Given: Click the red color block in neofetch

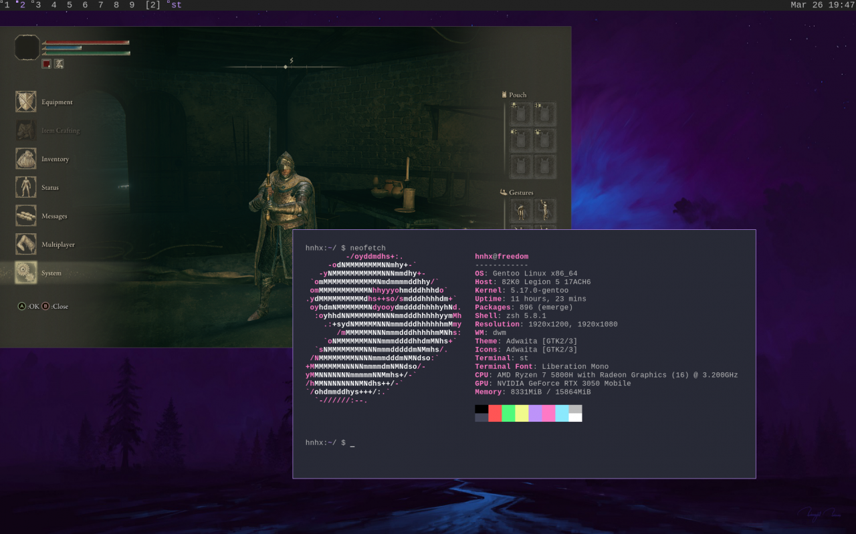Looking at the screenshot, I should (495, 413).
